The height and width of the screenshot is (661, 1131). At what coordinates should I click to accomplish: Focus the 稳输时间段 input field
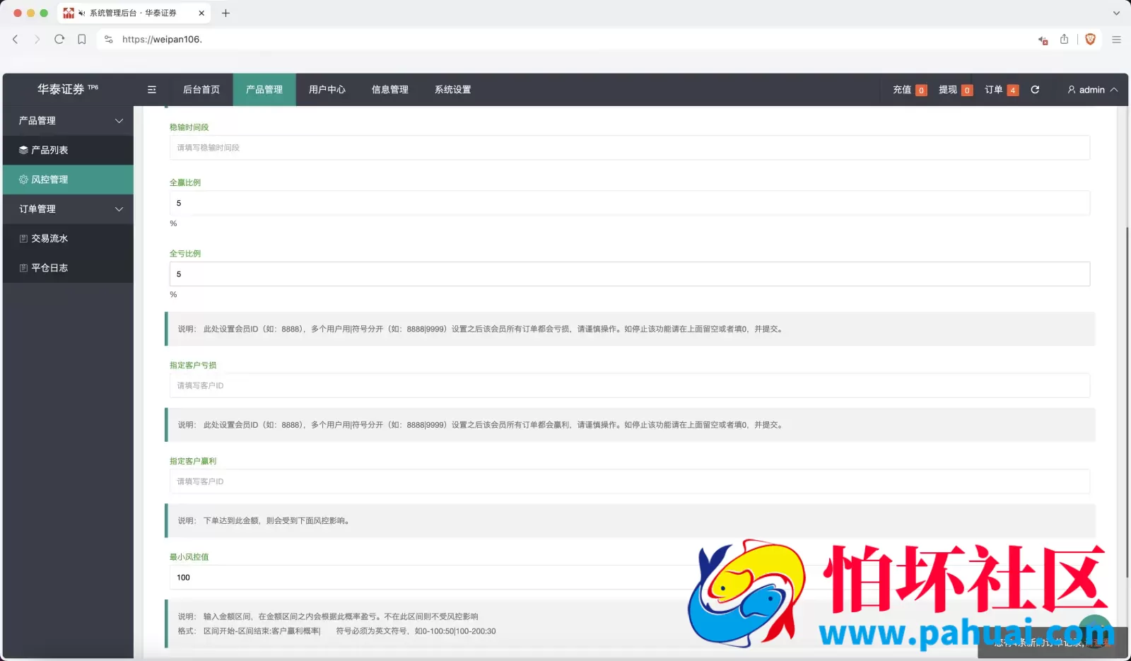[630, 148]
